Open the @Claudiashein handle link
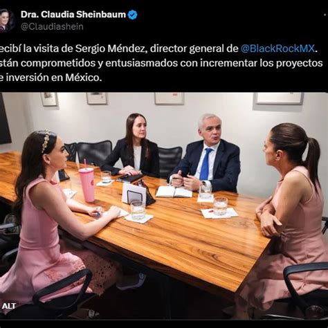The image size is (328, 328). click(52, 26)
